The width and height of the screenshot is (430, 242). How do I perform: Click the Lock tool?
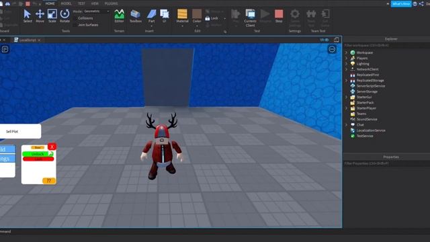[212, 18]
